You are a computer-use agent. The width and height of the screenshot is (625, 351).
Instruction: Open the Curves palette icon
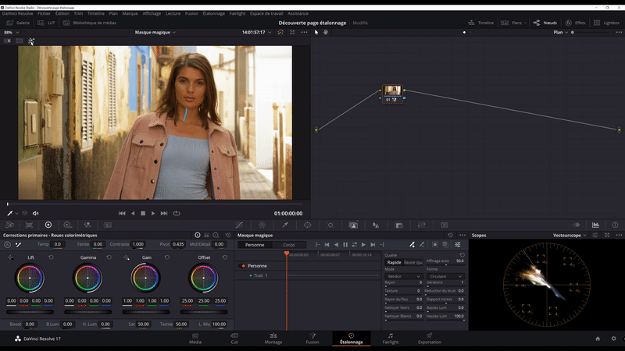click(239, 225)
